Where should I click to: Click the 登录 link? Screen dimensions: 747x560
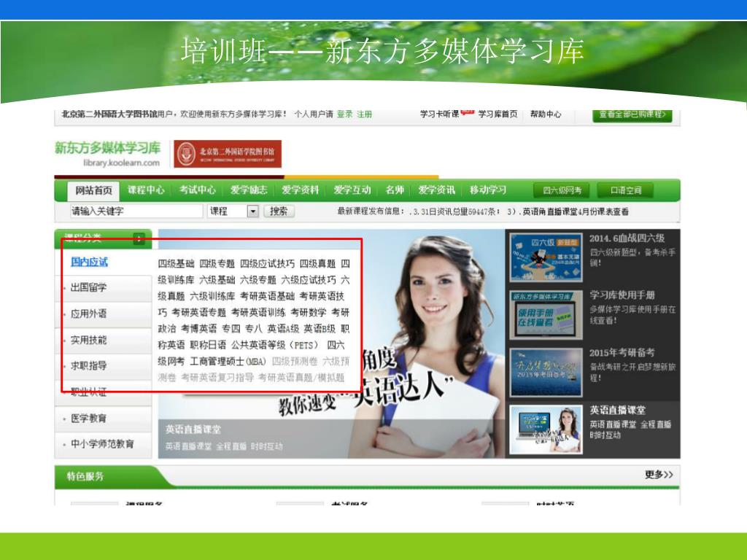pyautogui.click(x=344, y=114)
